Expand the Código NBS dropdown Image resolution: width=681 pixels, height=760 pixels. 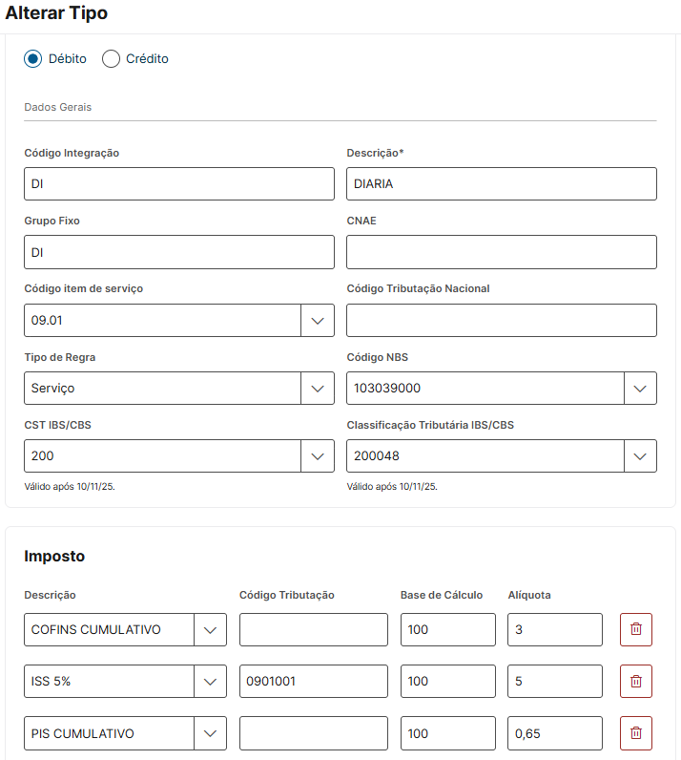[640, 389]
